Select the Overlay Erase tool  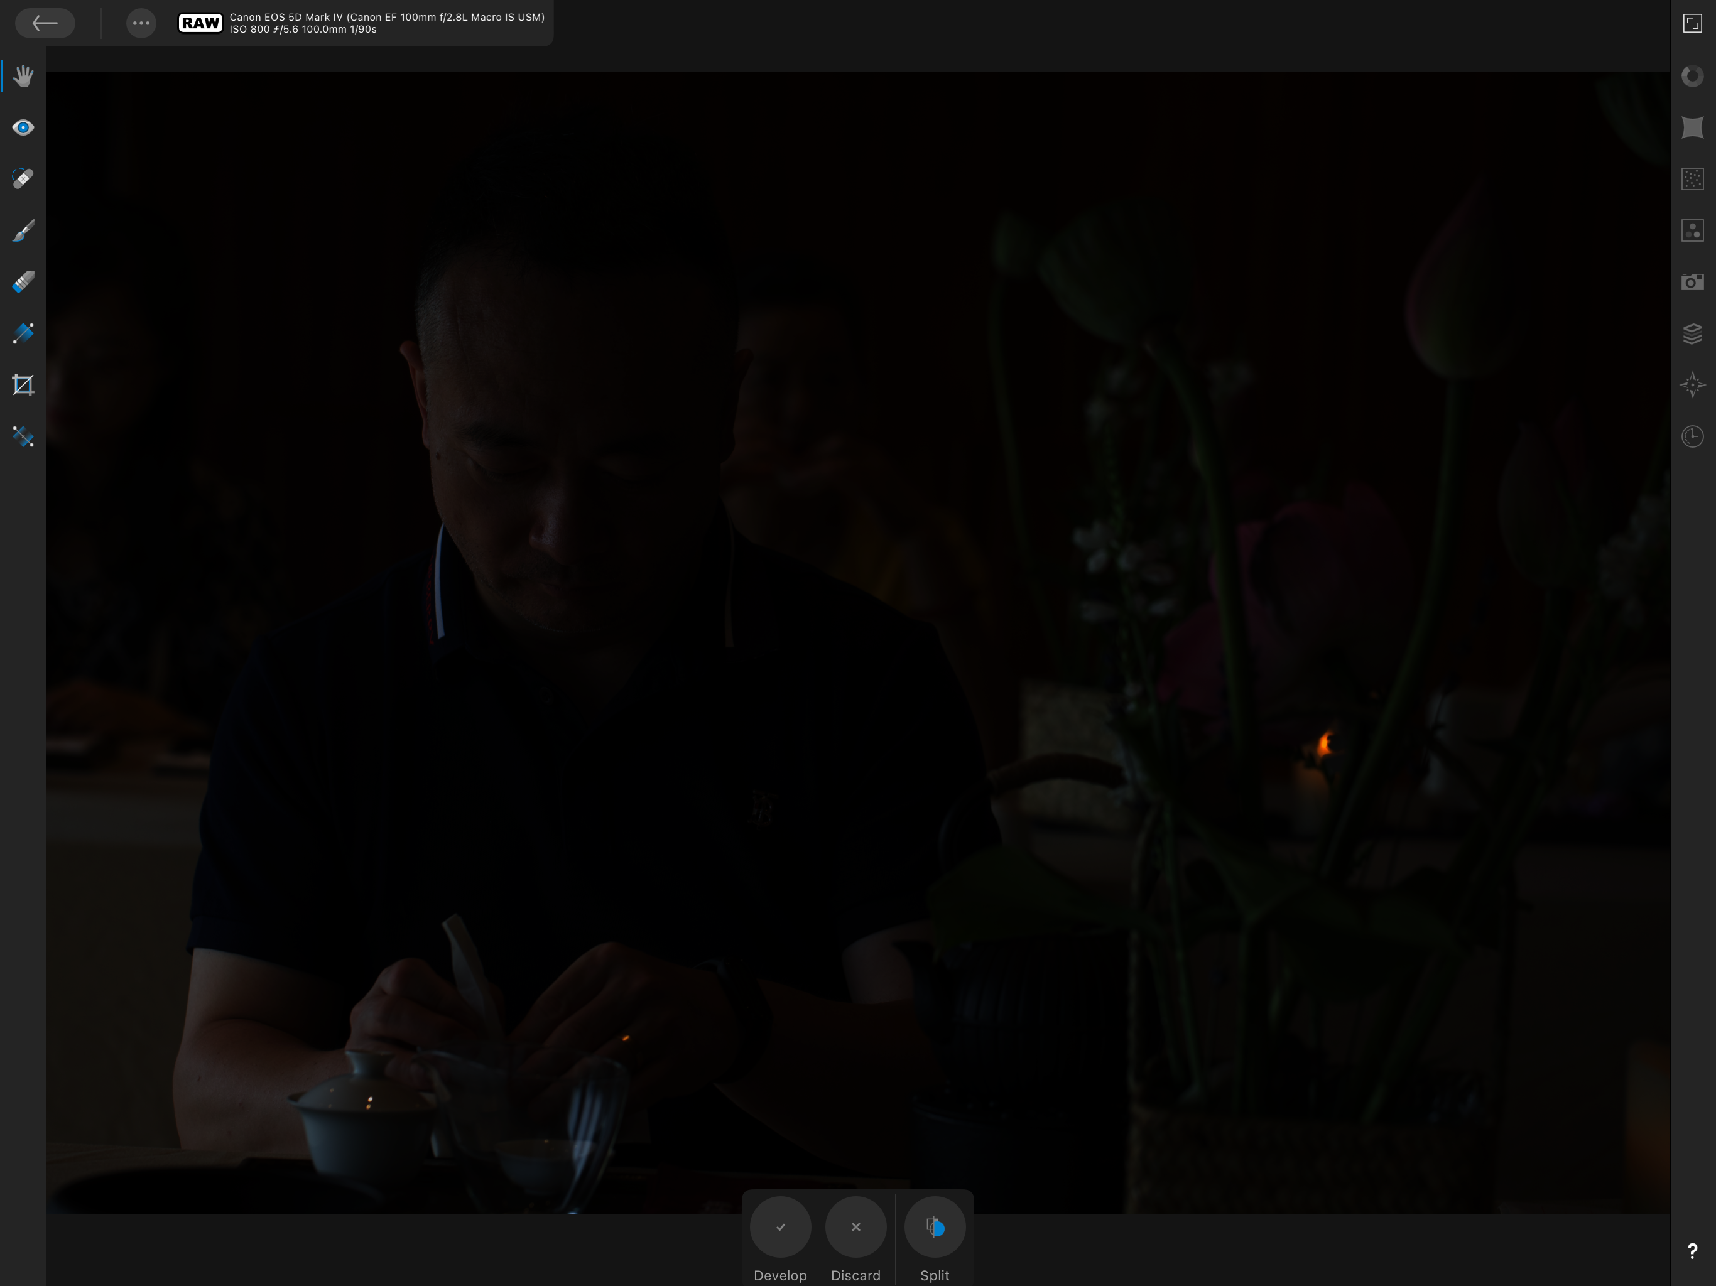(23, 283)
